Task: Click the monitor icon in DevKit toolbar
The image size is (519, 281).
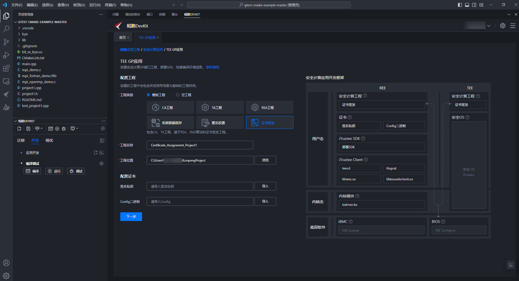Action: (x=73, y=128)
